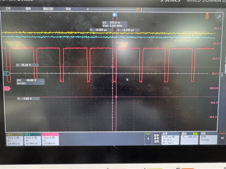Open the 辅助功能 (Utility) menu

pyautogui.click(x=48, y=9)
